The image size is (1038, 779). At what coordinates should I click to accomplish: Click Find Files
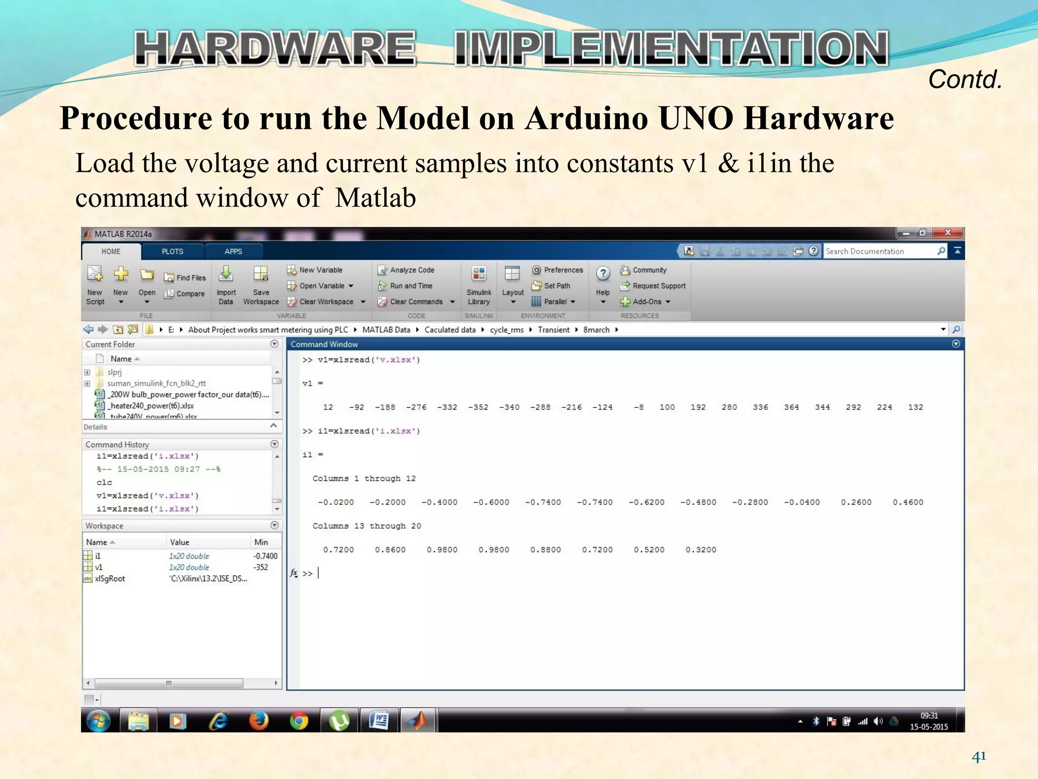(x=185, y=278)
